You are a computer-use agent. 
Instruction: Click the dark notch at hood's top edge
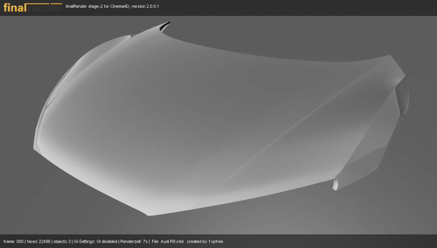point(165,26)
